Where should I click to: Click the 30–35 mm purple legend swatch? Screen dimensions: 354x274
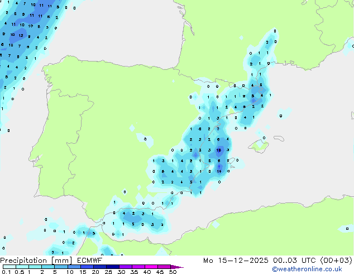pyautogui.click(x=126, y=267)
